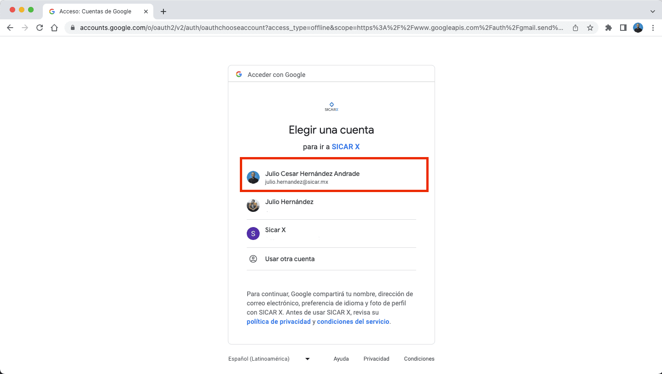Viewport: 662px width, 374px height.
Task: Click the browser forward arrow
Action: (x=25, y=28)
